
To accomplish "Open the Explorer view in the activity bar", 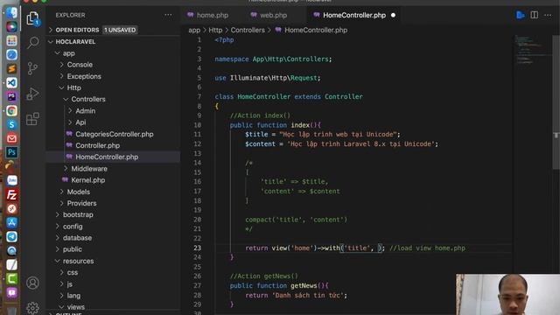I will 33,18.
